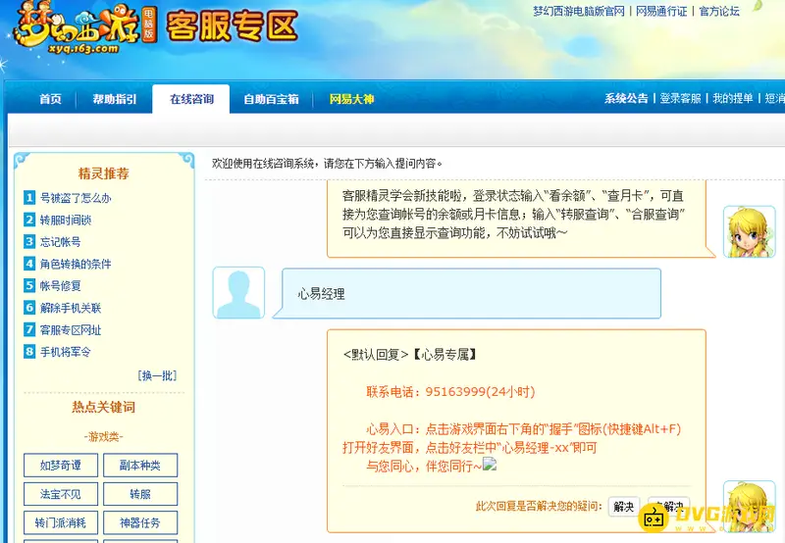Click number 3 icon beside 忘记帐号
785x543 pixels.
coord(29,241)
